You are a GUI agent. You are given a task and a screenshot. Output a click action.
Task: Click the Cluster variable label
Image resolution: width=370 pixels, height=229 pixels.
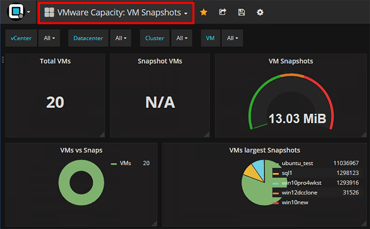(x=154, y=38)
